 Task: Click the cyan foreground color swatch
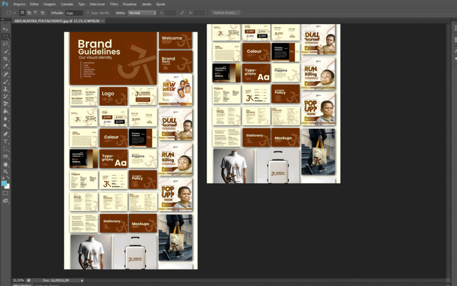coord(4,183)
